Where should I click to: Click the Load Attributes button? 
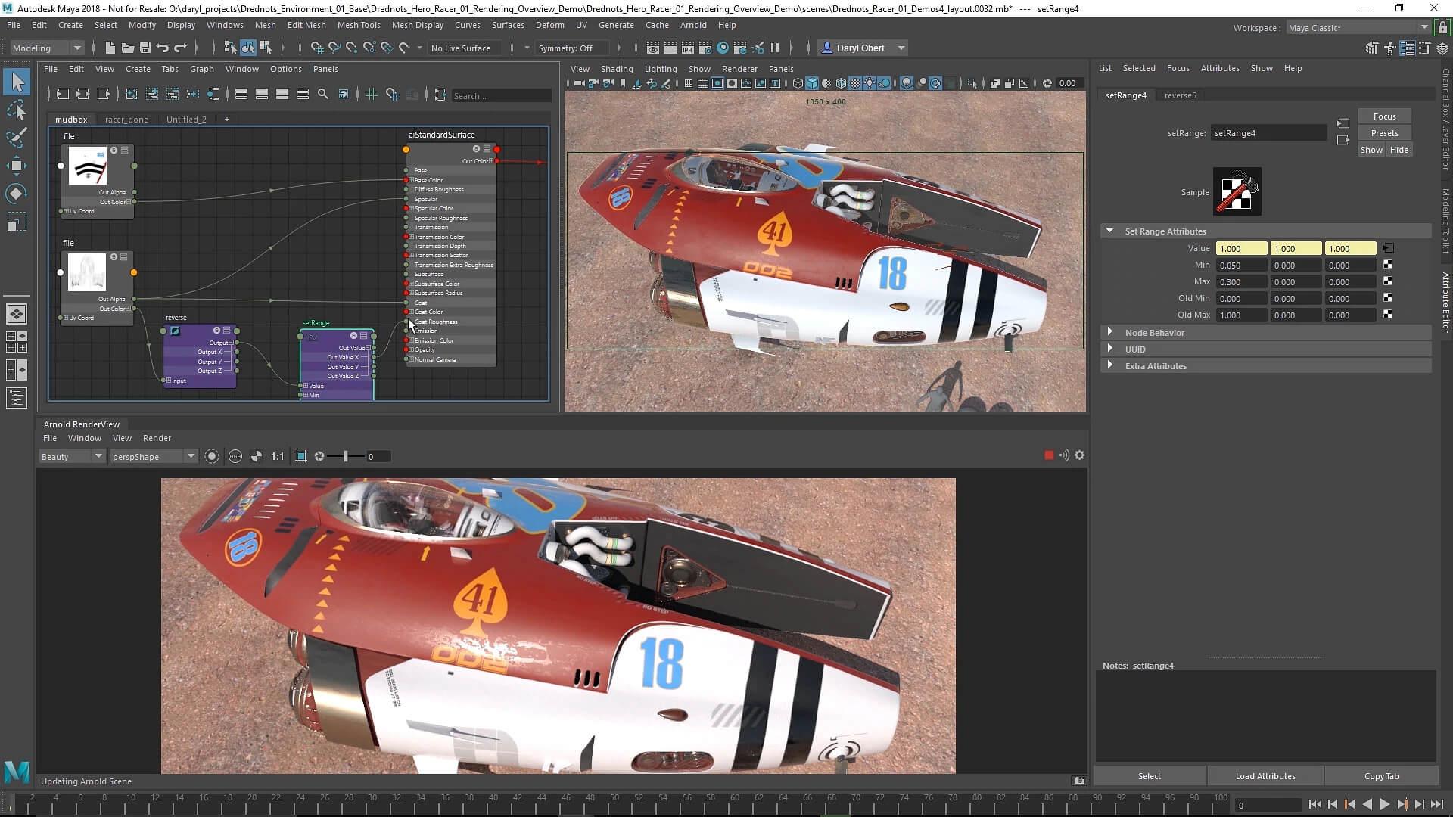coord(1265,776)
